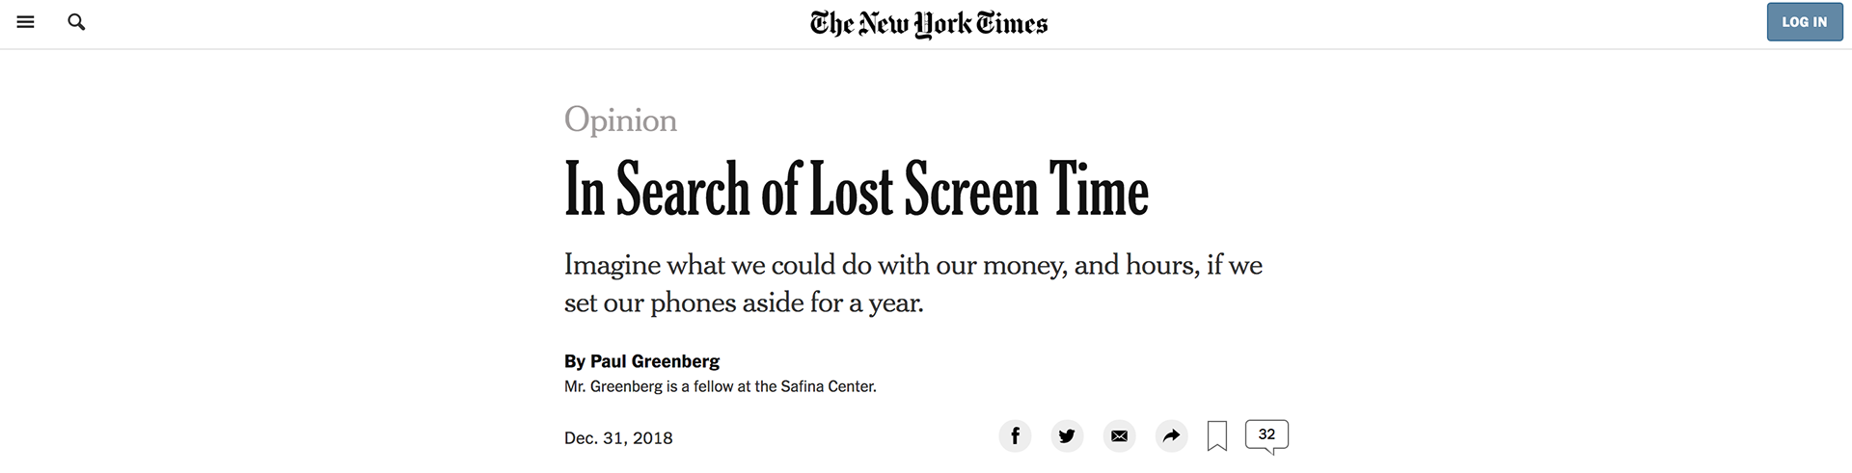The image size is (1852, 473).
Task: Open author Paul Greenberg's page
Action: [x=655, y=361]
